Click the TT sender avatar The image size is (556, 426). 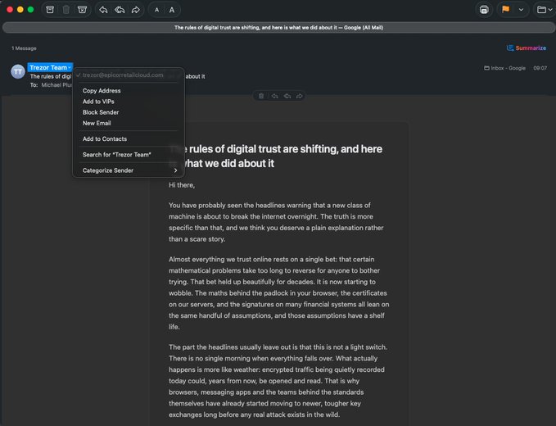18,71
